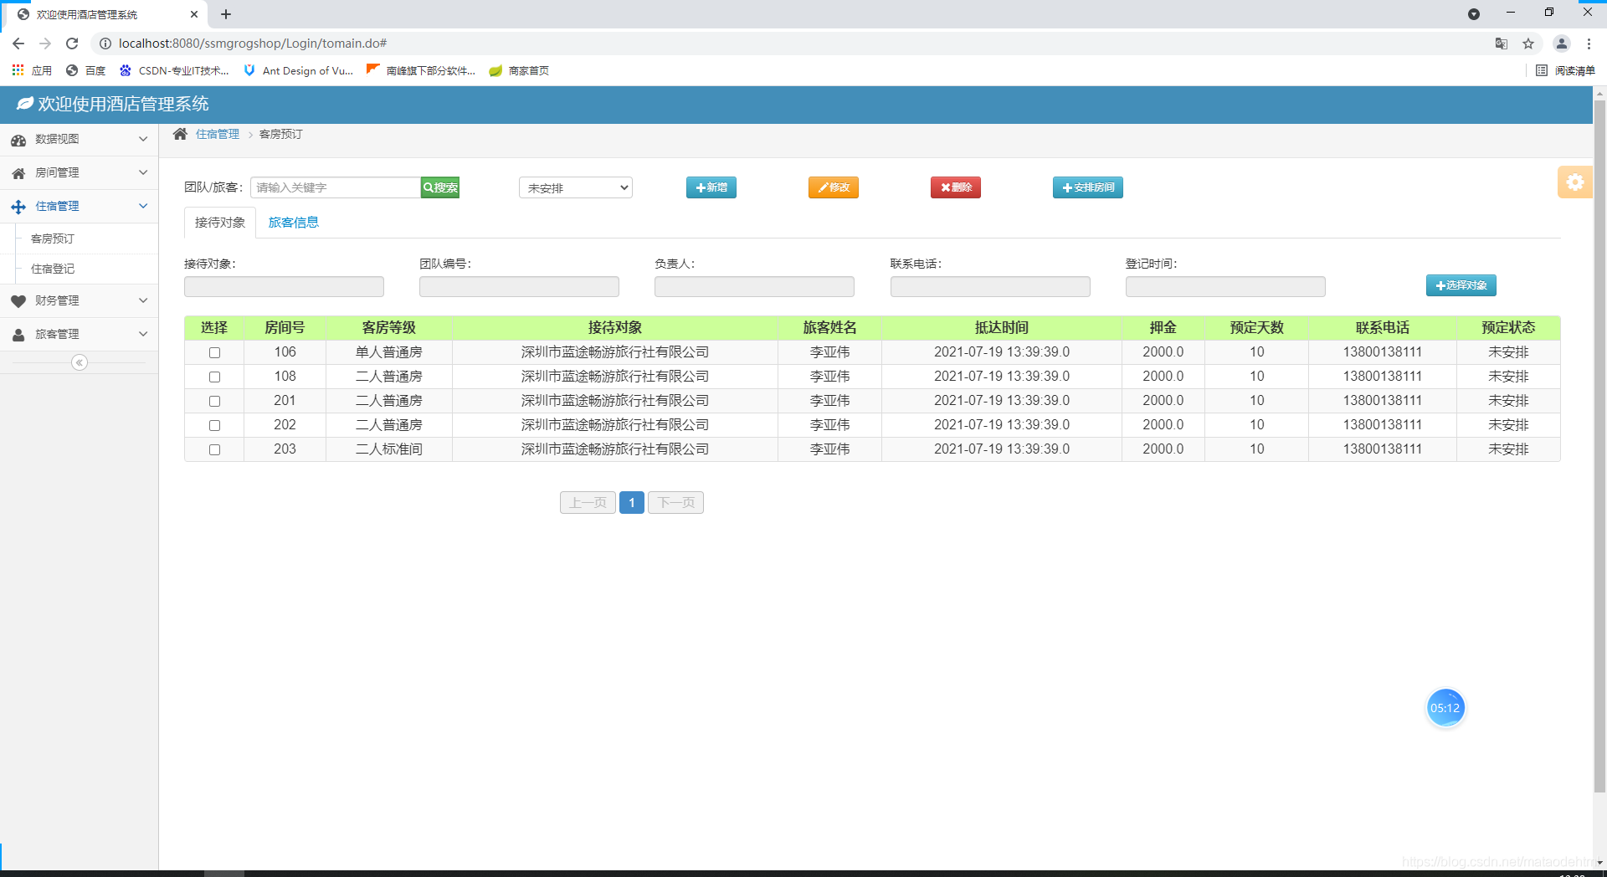The image size is (1607, 877).
Task: View site info icon in address bar
Action: [x=105, y=44]
